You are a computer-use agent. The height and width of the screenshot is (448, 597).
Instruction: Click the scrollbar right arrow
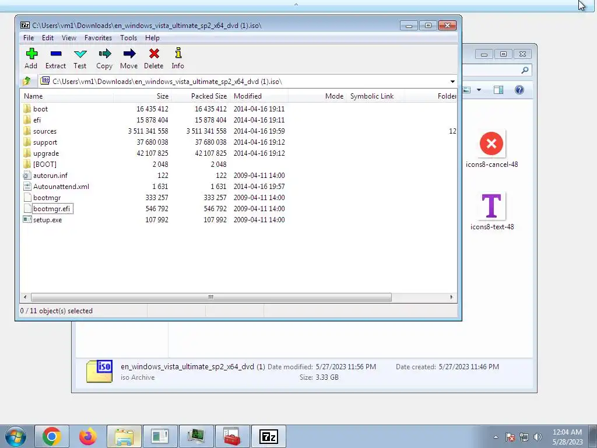click(452, 297)
